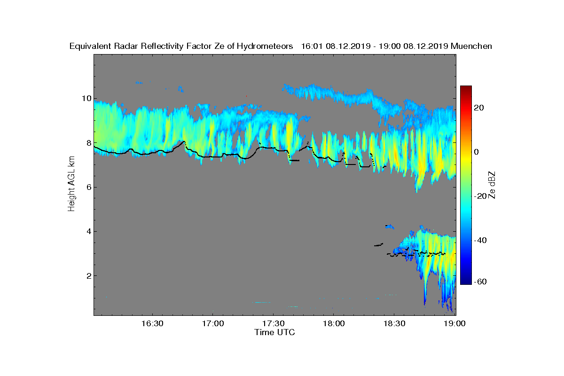Click the height tick label '8'
564x376 pixels.
click(88, 142)
